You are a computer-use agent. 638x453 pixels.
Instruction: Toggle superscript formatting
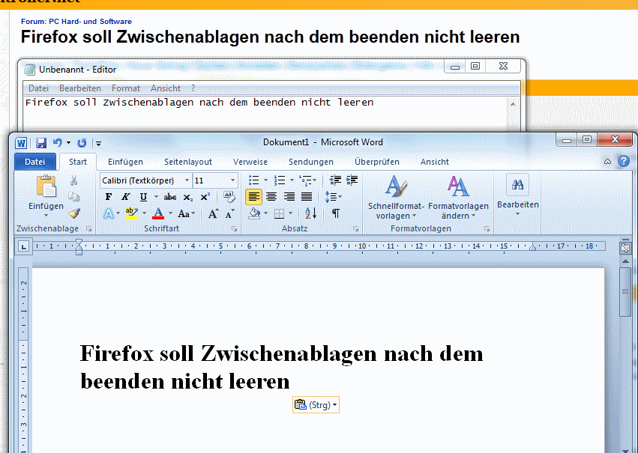point(205,197)
